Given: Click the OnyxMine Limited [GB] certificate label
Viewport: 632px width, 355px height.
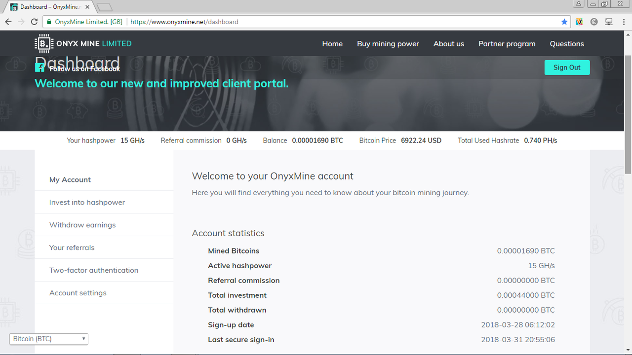Looking at the screenshot, I should [89, 22].
